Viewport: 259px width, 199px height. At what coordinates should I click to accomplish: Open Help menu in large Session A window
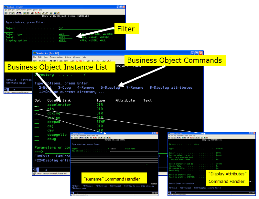coord(84,57)
